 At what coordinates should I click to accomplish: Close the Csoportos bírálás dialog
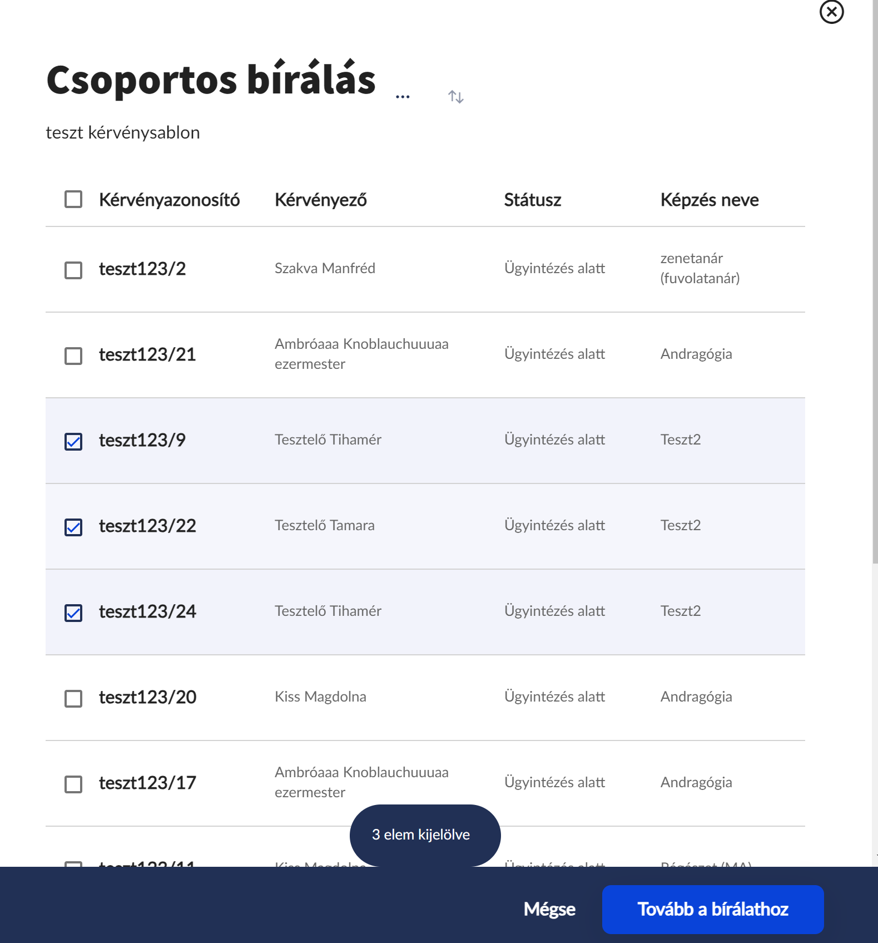tap(831, 12)
